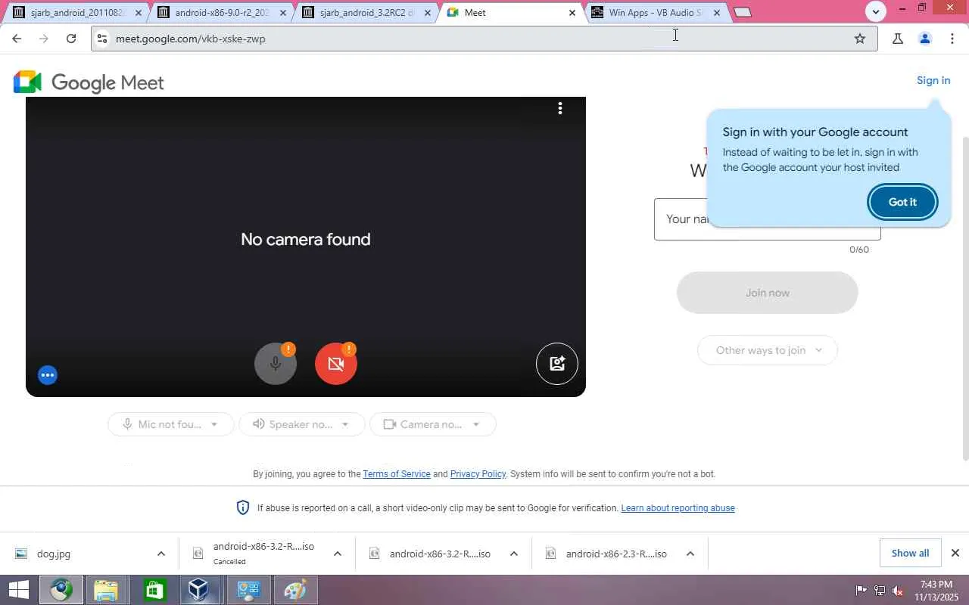Show all downloads

point(910,554)
